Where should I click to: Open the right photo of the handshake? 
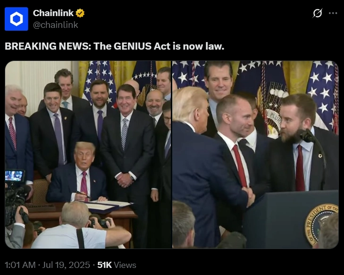click(x=255, y=155)
